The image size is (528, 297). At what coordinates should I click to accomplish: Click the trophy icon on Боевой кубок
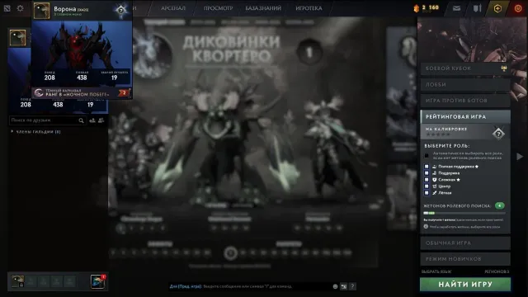(504, 68)
